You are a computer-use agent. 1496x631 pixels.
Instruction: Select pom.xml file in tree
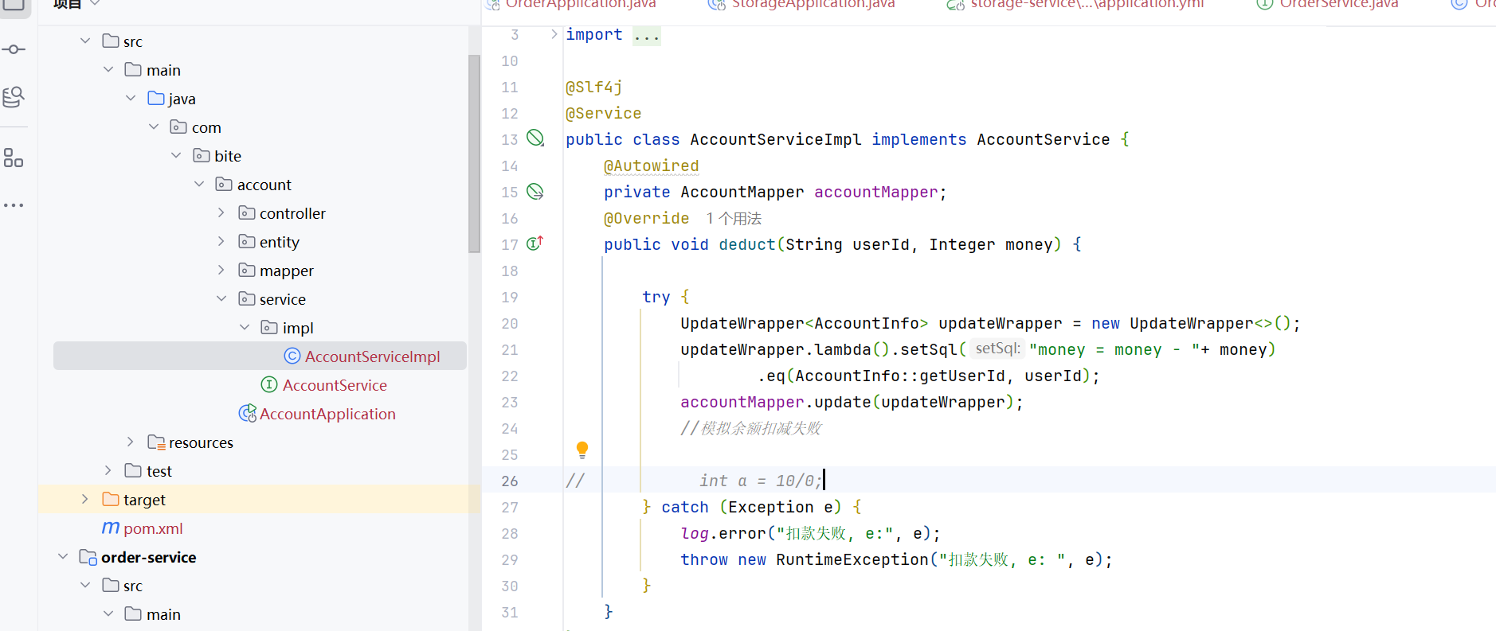point(153,528)
